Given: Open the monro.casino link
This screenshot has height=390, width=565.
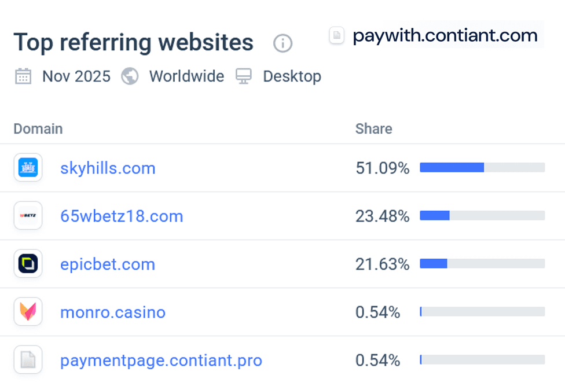Looking at the screenshot, I should pos(113,312).
